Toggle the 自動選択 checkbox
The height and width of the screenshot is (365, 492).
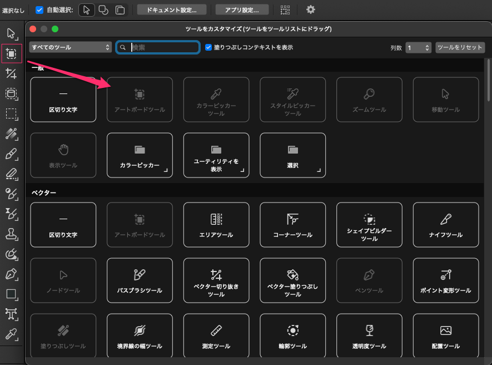39,9
